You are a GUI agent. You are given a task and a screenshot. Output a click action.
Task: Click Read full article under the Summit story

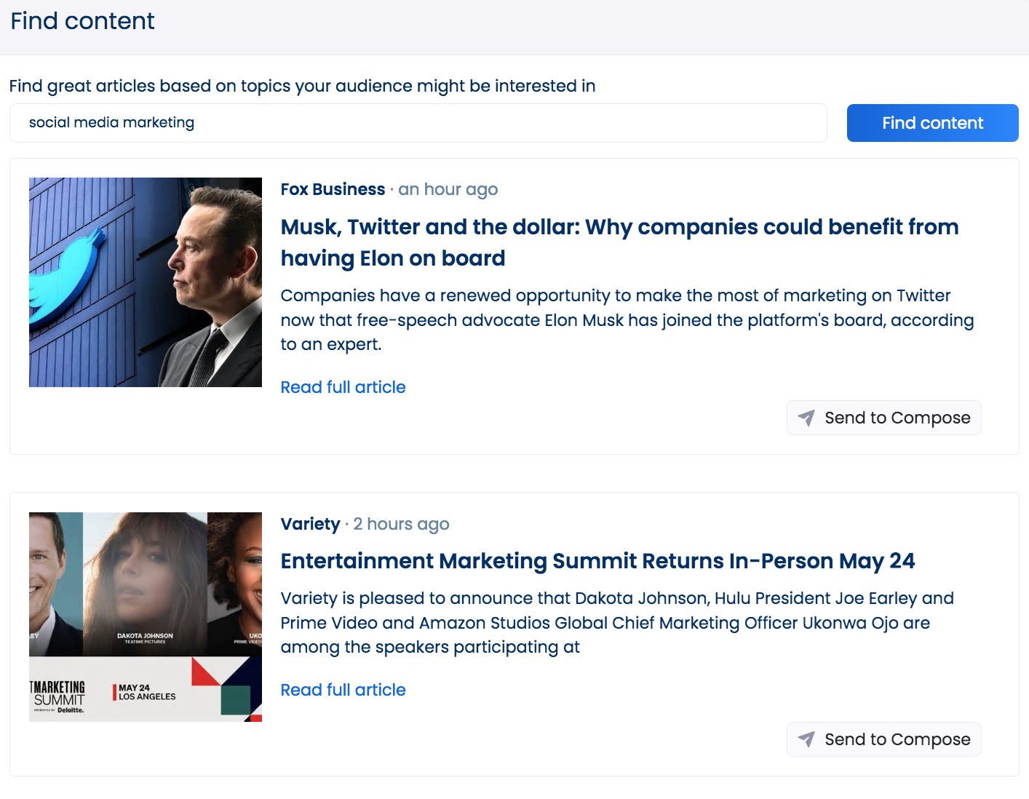point(343,689)
